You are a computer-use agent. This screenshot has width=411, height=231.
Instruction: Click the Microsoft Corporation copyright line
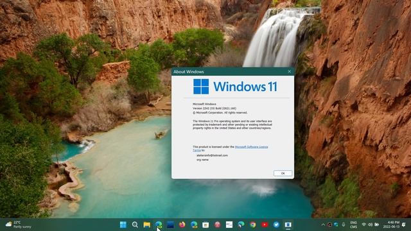pyautogui.click(x=220, y=113)
